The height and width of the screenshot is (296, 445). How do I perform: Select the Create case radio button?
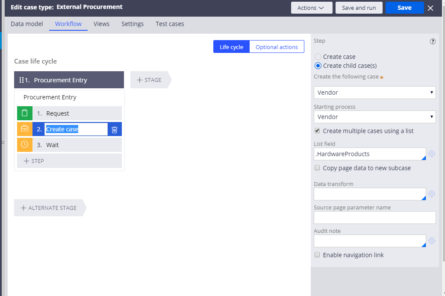click(x=318, y=57)
